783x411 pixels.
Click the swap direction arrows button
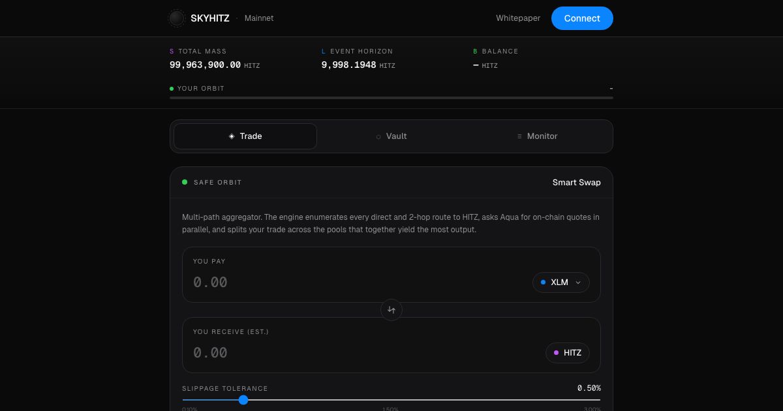tap(391, 310)
